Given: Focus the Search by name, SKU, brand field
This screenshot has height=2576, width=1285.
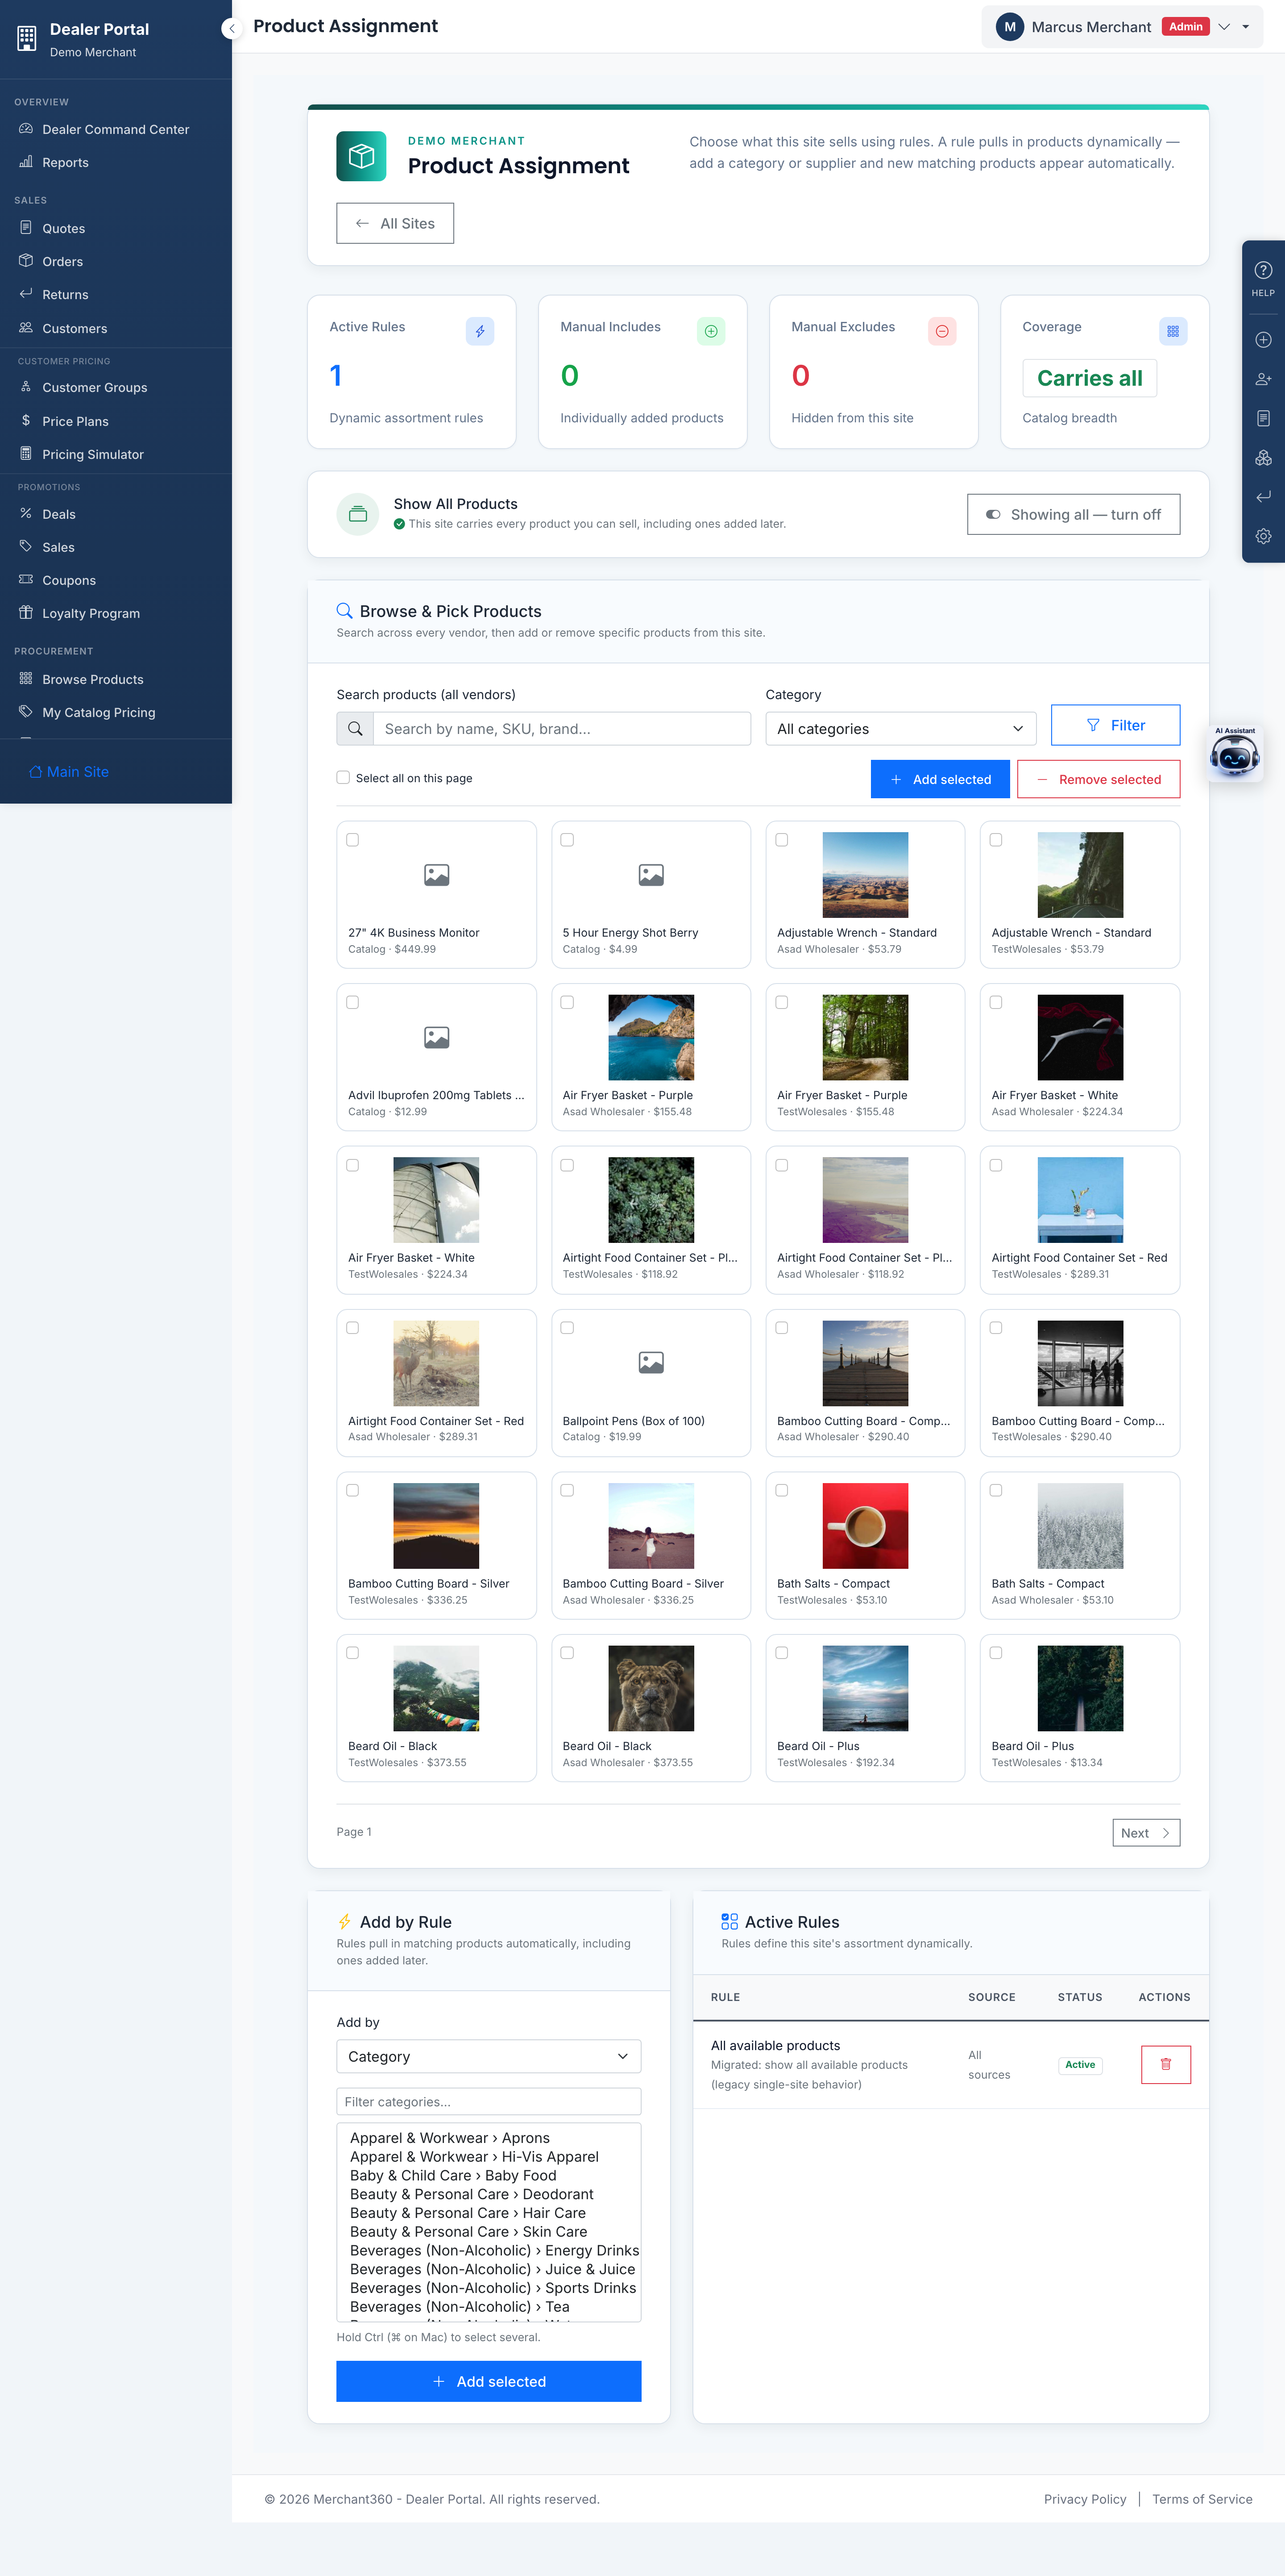Looking at the screenshot, I should (x=562, y=729).
